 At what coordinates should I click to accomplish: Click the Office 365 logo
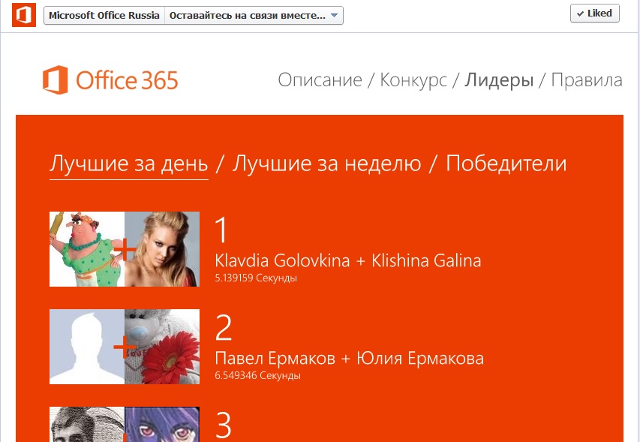(x=110, y=80)
